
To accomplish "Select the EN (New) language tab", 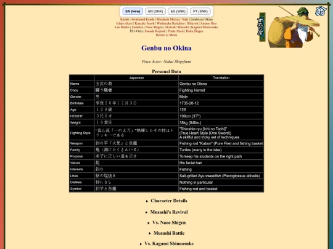I will pyautogui.click(x=133, y=11).
